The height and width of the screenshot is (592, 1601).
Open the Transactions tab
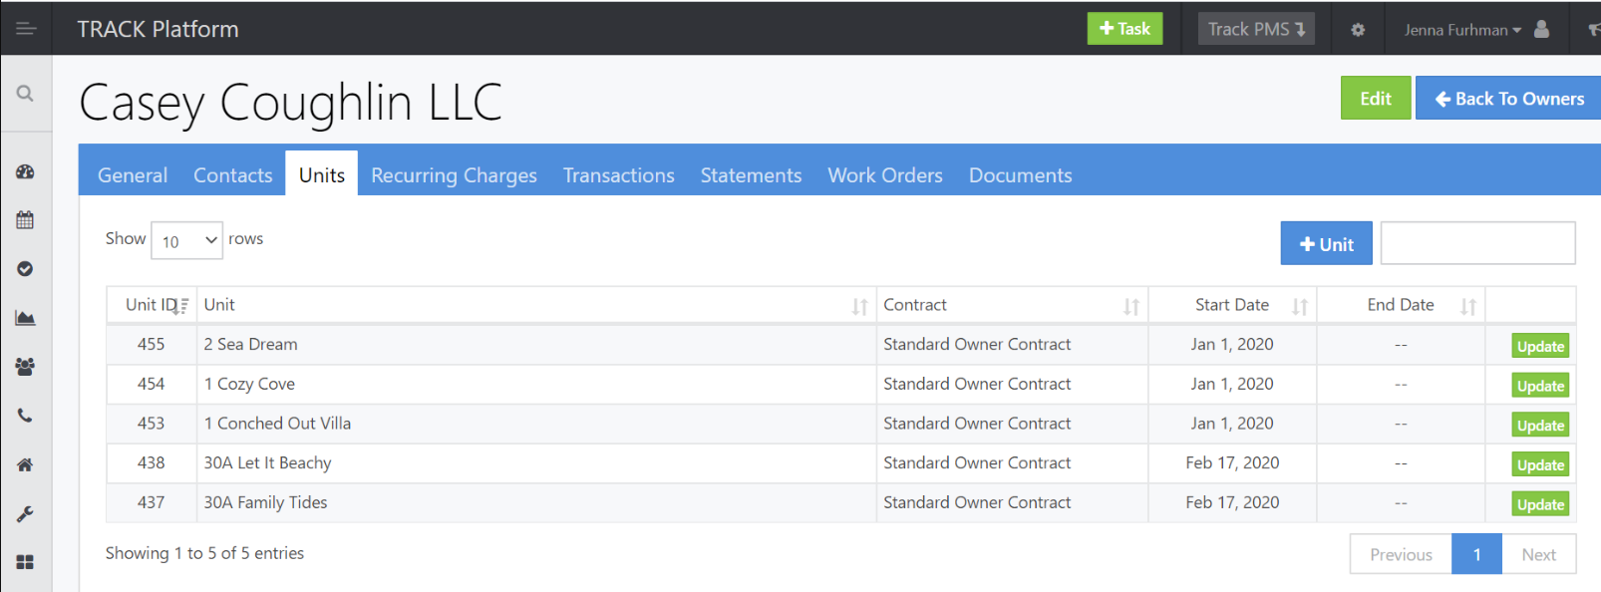[619, 175]
